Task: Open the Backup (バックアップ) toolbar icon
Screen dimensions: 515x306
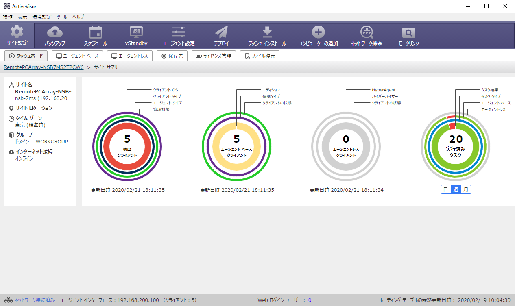Action: 55,33
